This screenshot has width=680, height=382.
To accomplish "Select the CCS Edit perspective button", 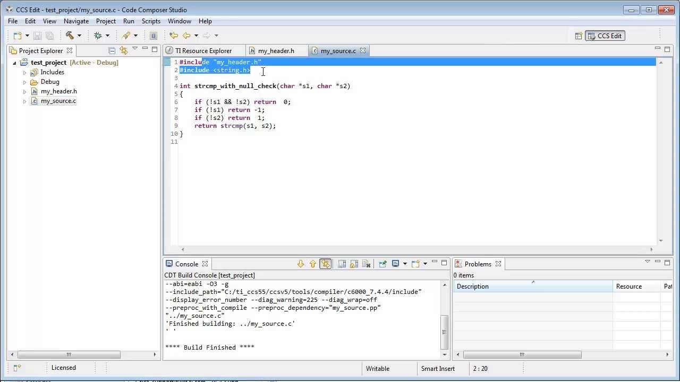I will 605,36.
